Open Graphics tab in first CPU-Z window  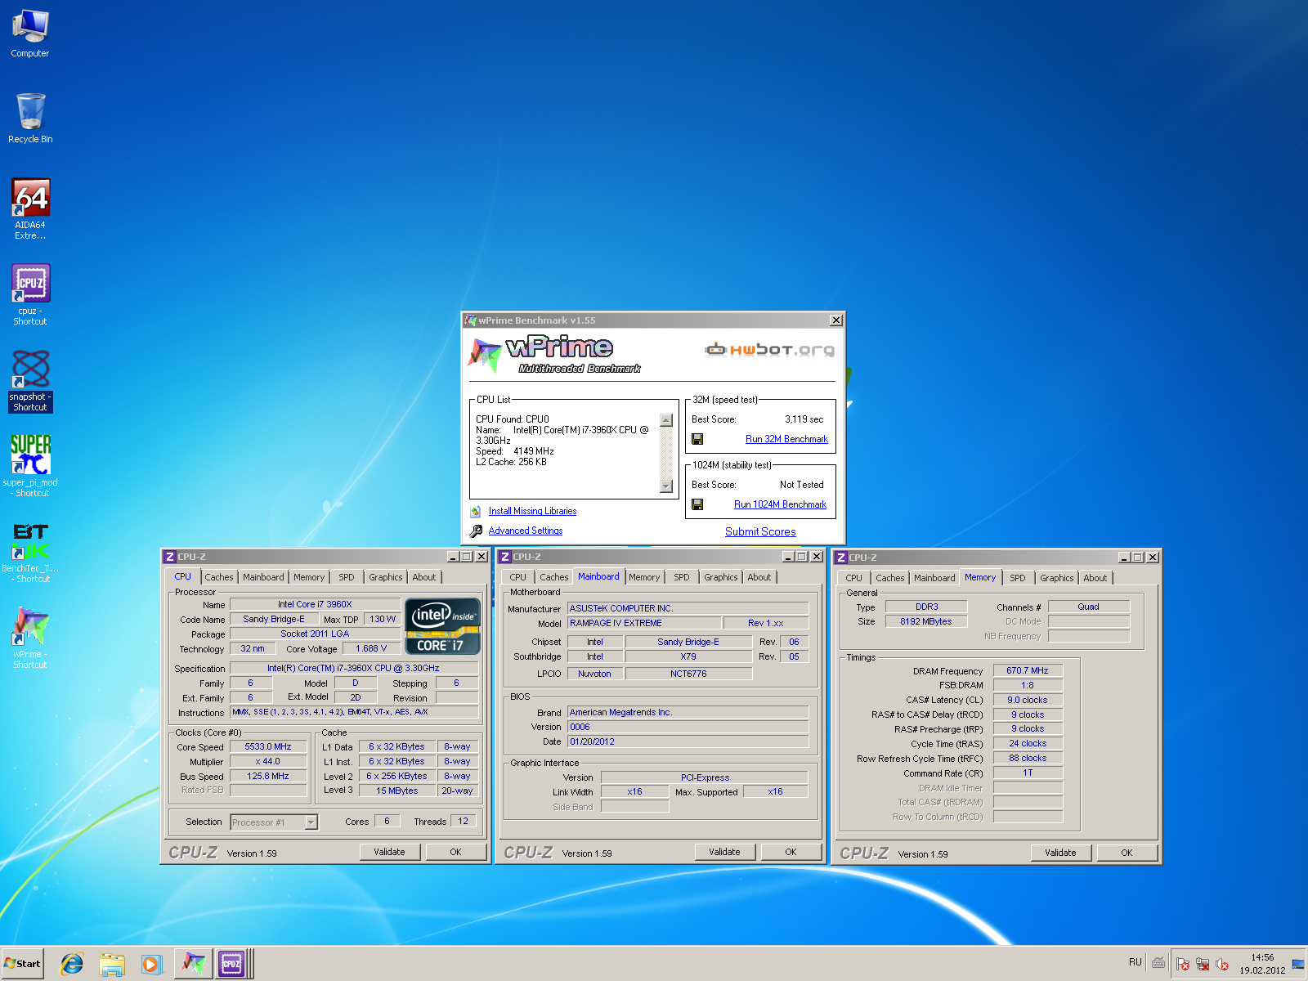pos(385,577)
